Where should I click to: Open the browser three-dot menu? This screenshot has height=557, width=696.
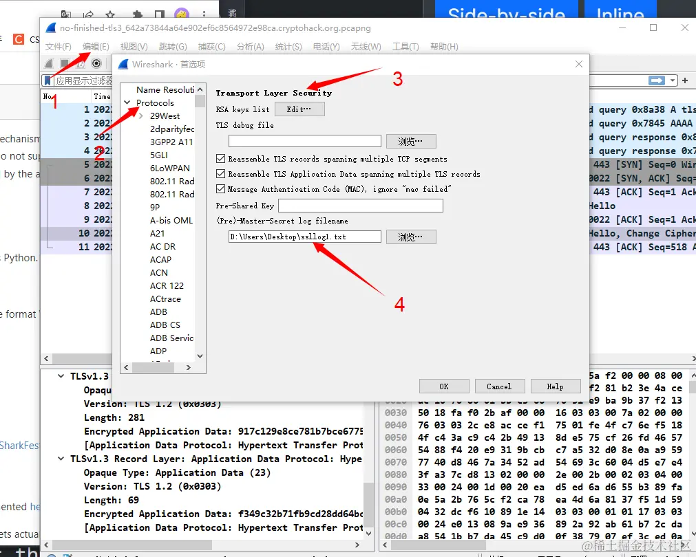[x=204, y=14]
